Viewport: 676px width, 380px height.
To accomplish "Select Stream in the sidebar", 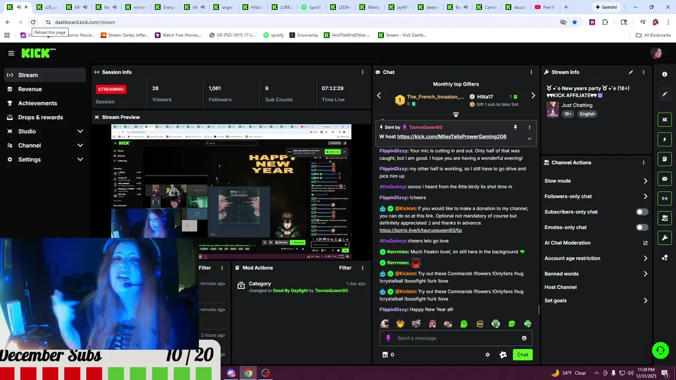I will point(44,75).
